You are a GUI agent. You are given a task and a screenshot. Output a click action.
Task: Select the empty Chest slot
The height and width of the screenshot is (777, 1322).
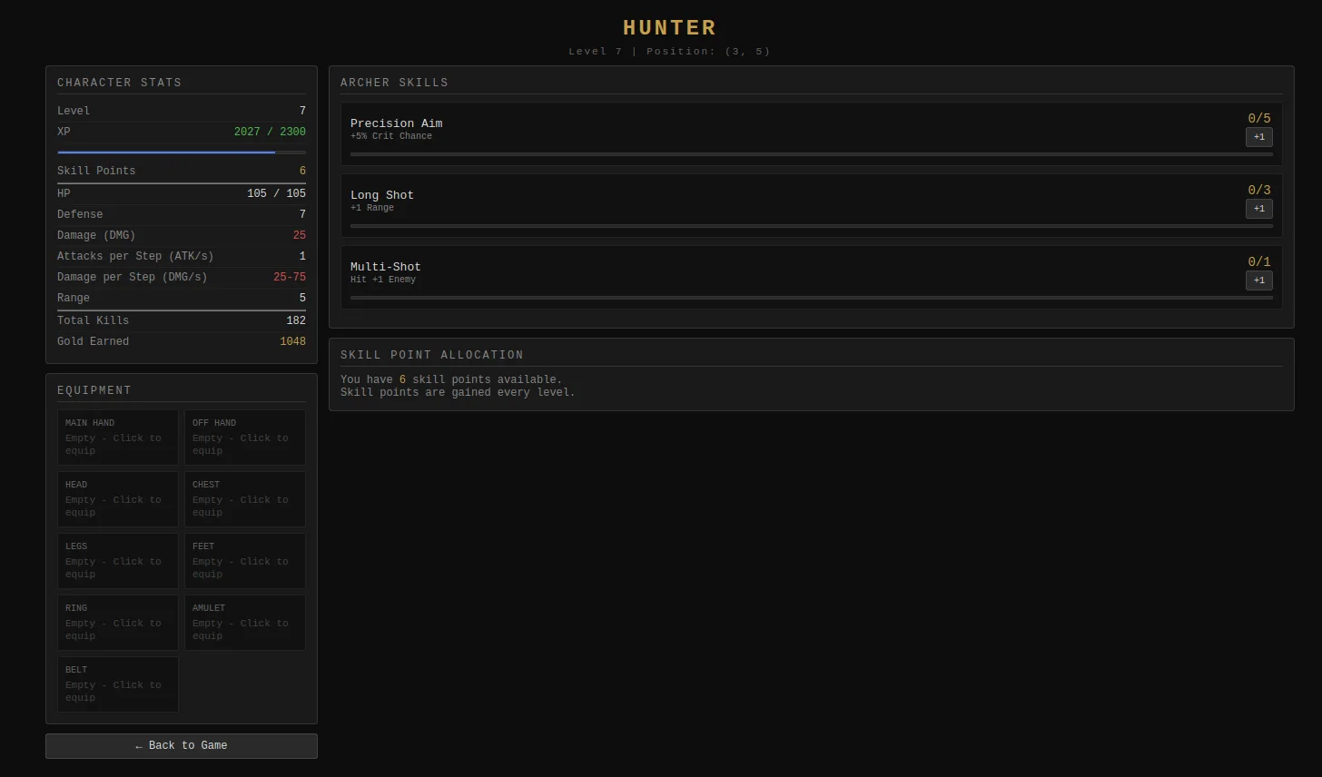pyautogui.click(x=245, y=499)
